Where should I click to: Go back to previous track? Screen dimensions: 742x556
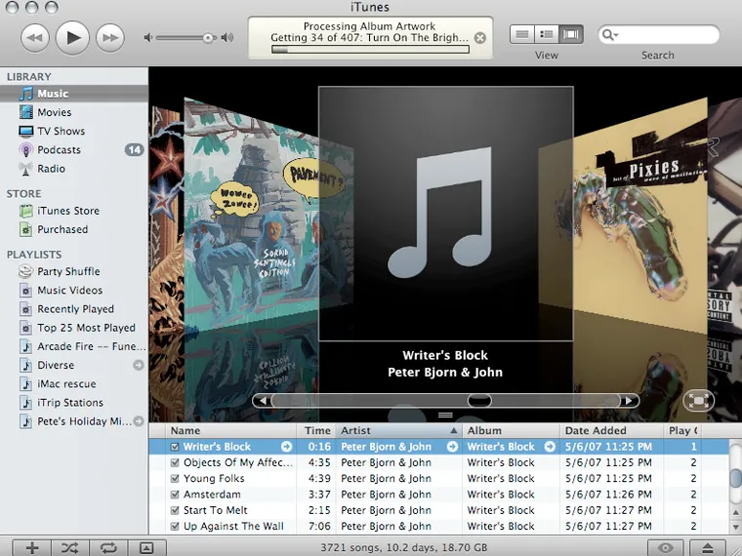click(35, 38)
